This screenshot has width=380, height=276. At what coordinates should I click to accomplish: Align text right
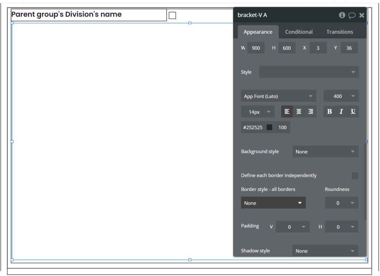[311, 111]
